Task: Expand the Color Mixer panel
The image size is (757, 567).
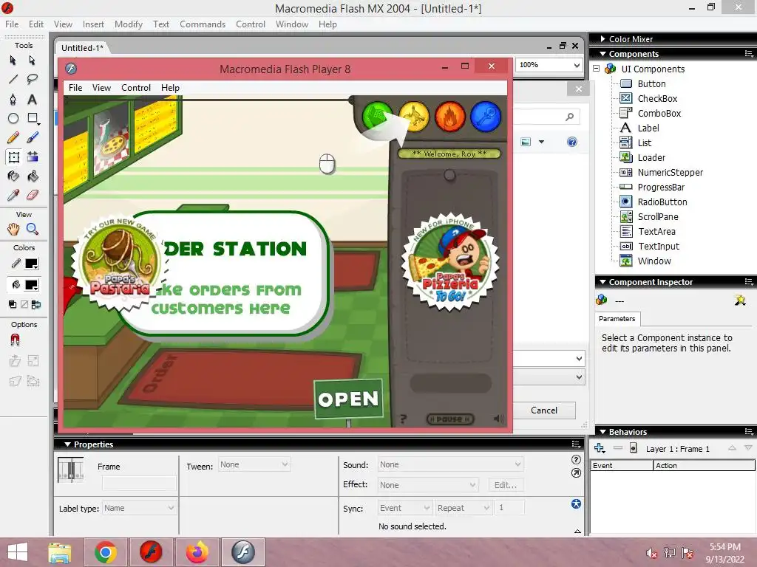Action: [603, 38]
